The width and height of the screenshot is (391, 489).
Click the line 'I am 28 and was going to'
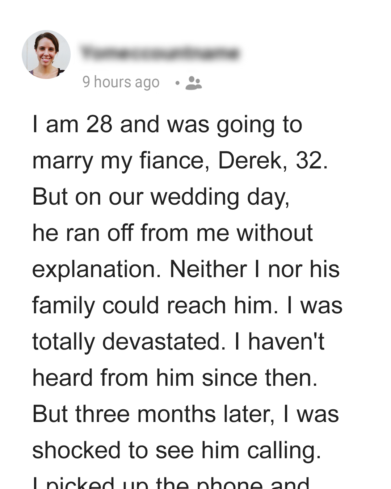point(167,125)
